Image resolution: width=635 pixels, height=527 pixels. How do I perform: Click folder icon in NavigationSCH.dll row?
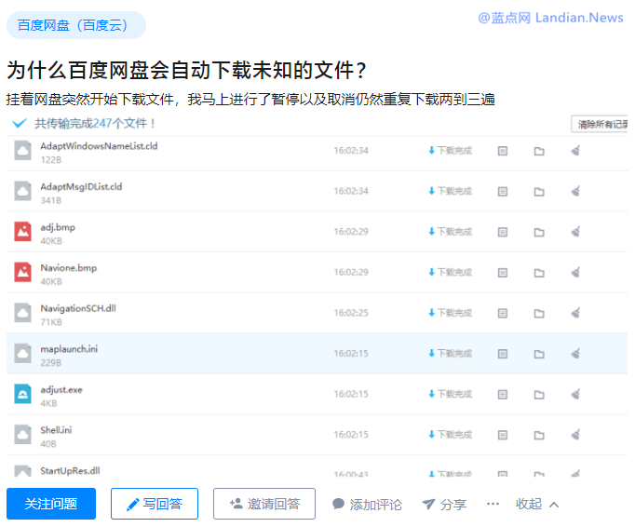539,313
